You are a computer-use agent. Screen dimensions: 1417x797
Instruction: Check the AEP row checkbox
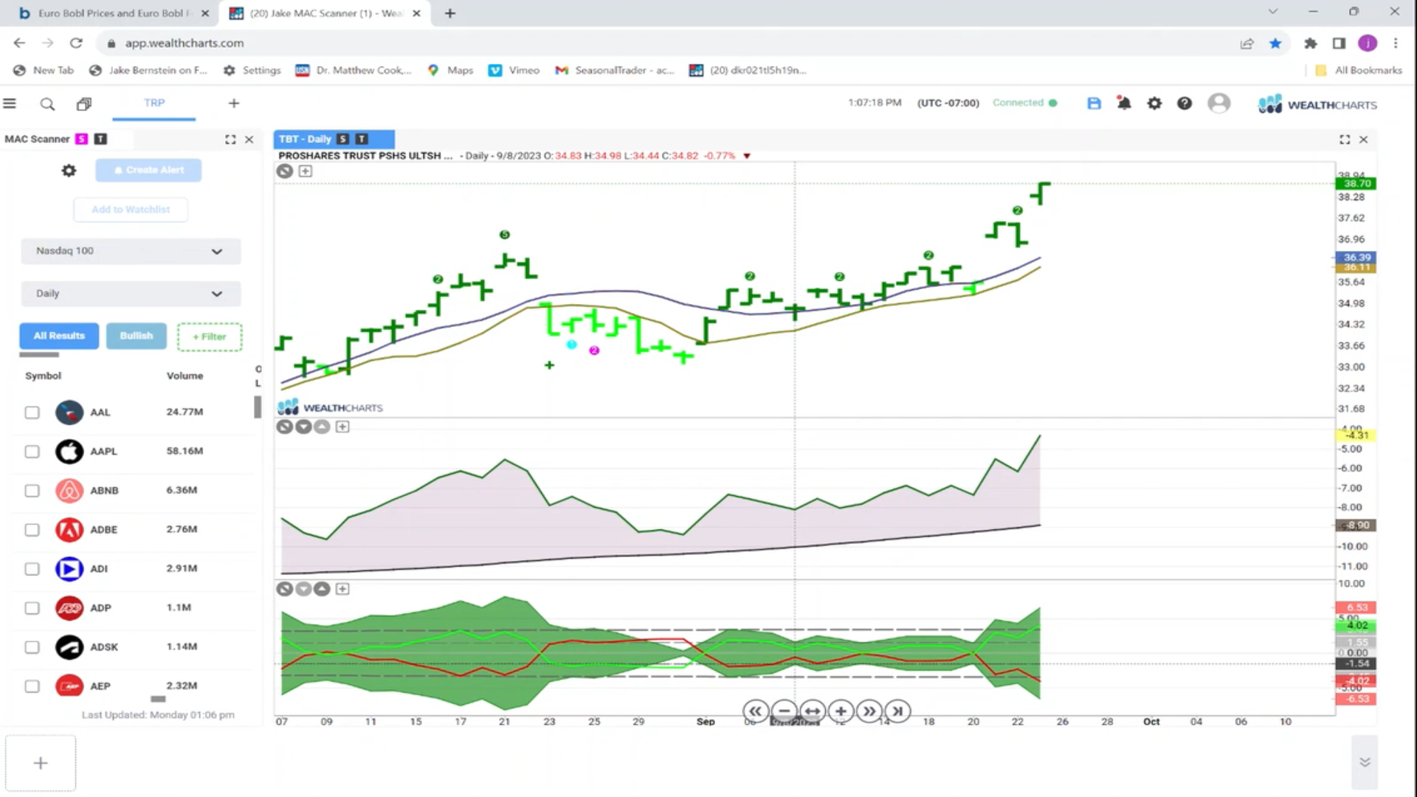pos(32,686)
